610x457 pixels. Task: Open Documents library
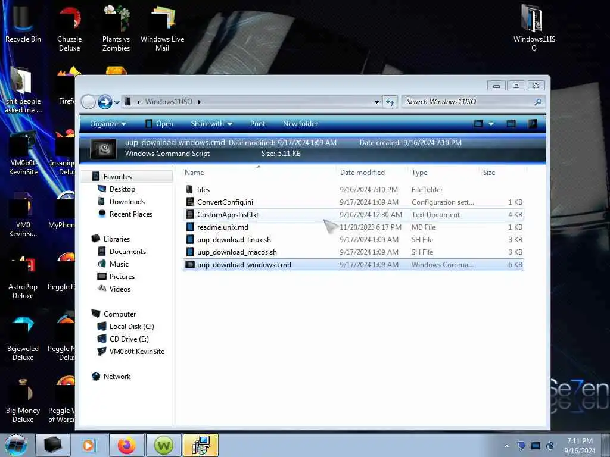[127, 252]
